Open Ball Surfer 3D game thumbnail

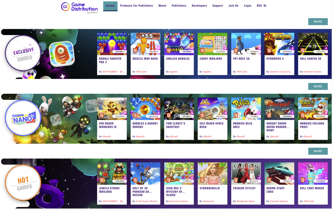tap(313, 44)
